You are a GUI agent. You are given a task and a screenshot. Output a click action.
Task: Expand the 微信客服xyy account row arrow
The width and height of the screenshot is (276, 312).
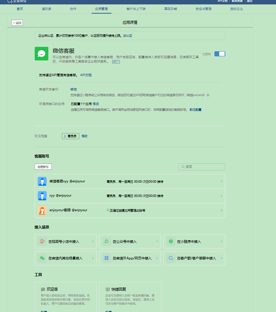221,181
